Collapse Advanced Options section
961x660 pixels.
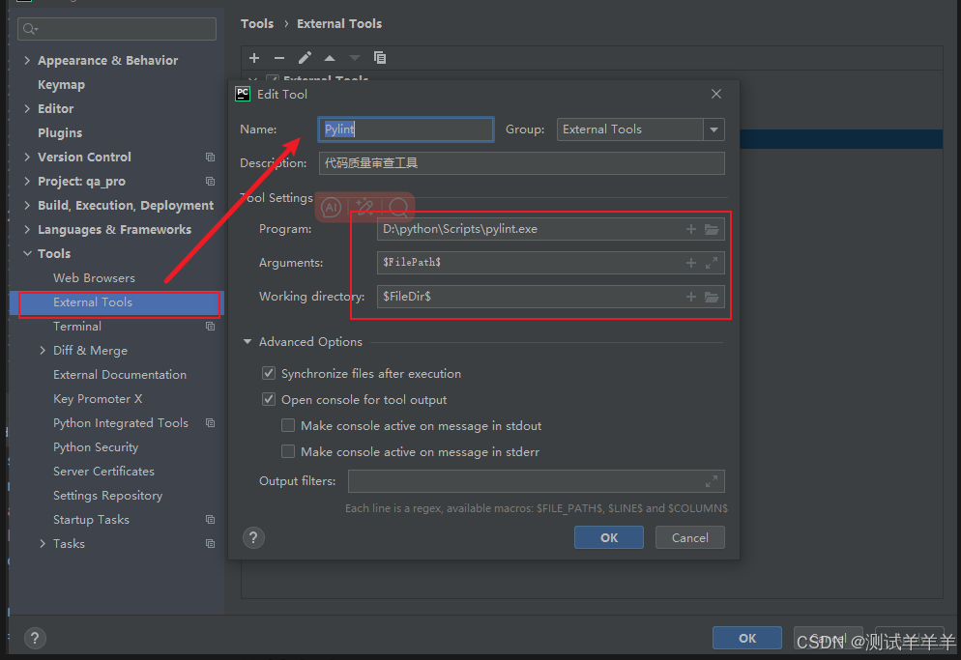247,341
